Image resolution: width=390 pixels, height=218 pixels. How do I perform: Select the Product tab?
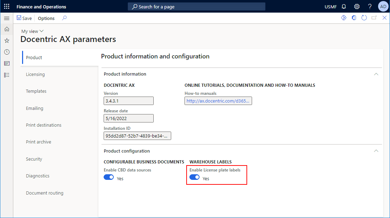pyautogui.click(x=60, y=57)
